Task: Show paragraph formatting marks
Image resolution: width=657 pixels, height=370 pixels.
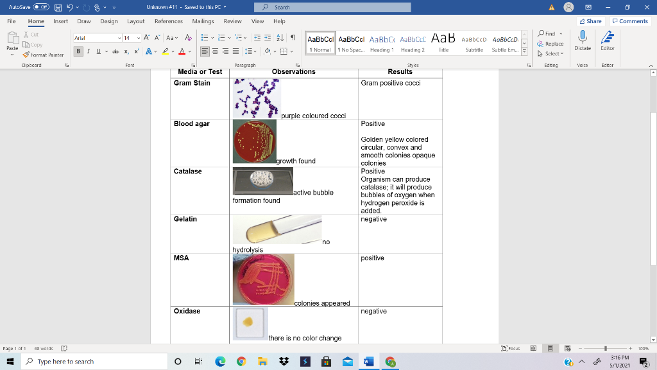Action: (x=293, y=37)
